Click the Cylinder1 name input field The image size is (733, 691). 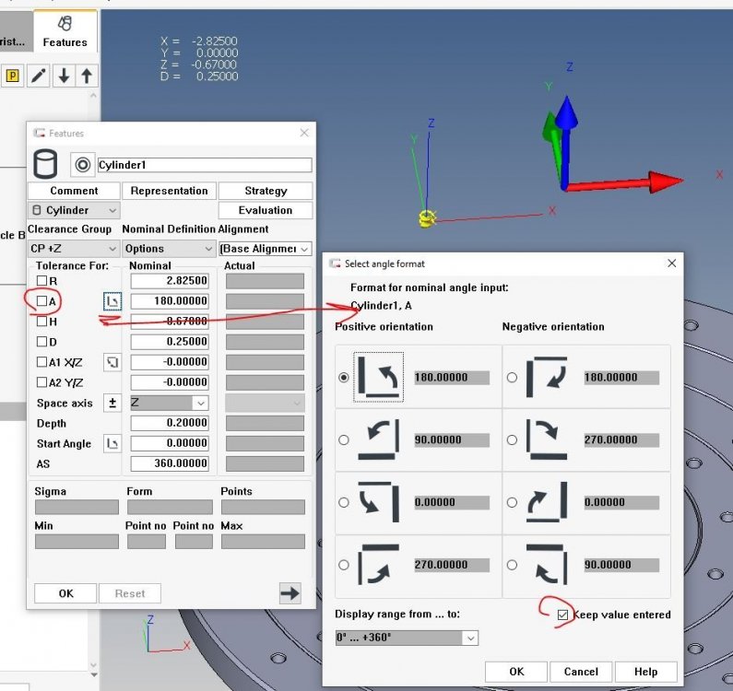(204, 165)
